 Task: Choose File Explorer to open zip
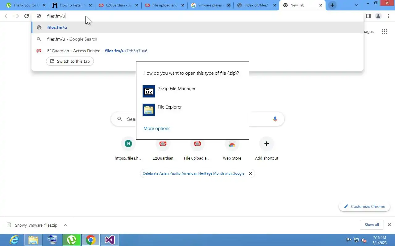[x=192, y=110]
